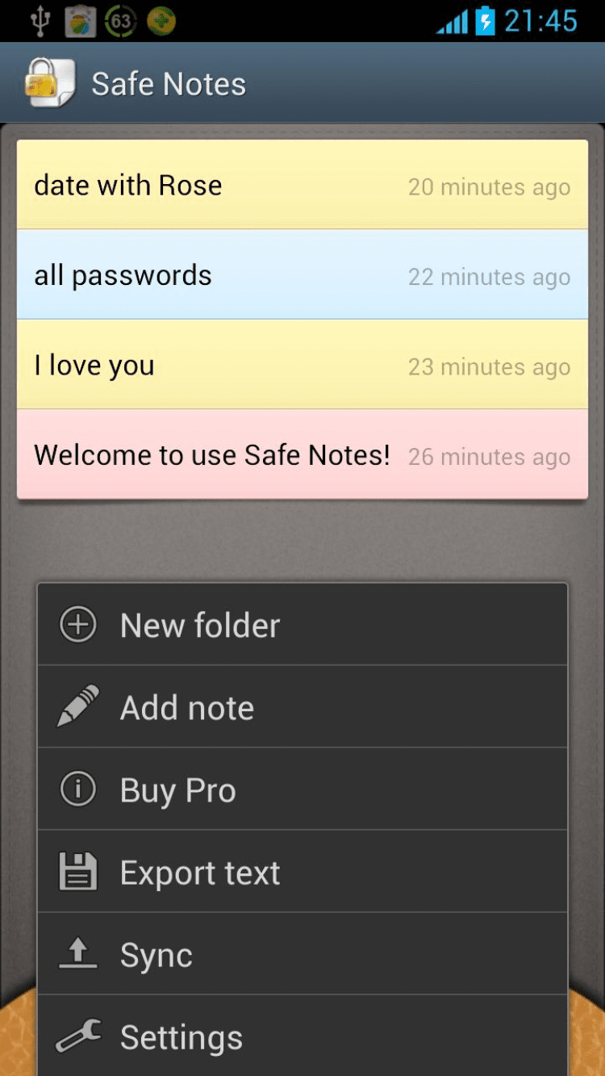This screenshot has height=1076, width=605.
Task: Click the pencil icon for Add note
Action: pyautogui.click(x=78, y=706)
